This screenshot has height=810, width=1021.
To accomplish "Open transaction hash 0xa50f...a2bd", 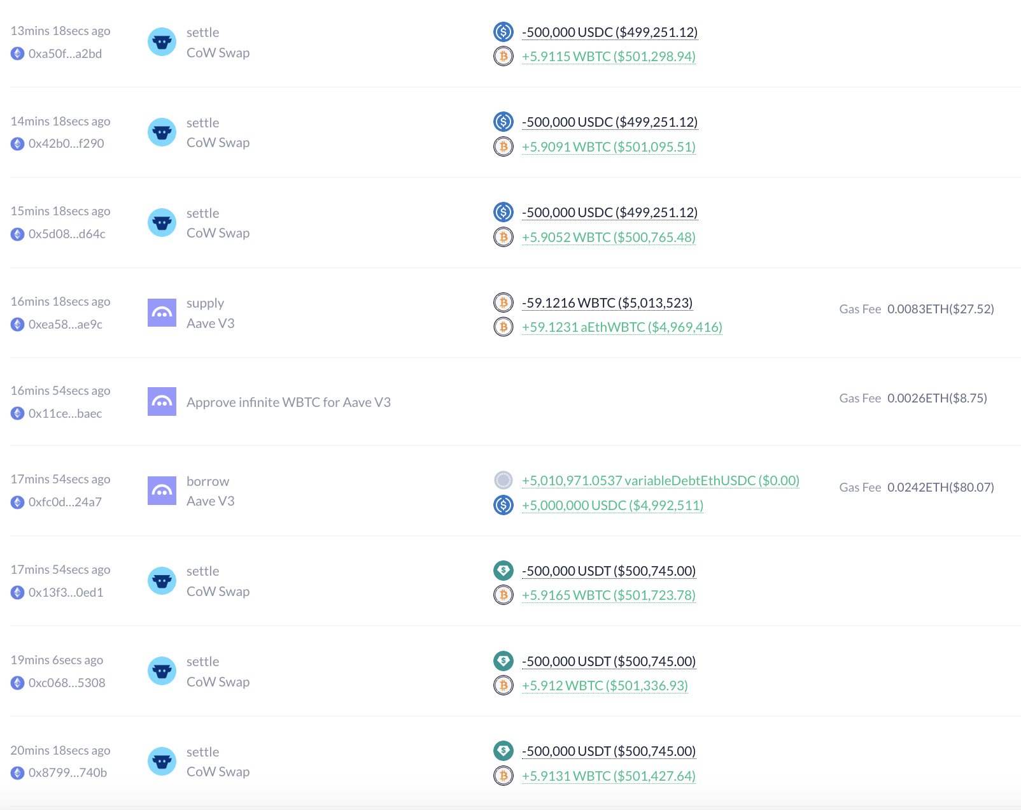I will pos(65,53).
